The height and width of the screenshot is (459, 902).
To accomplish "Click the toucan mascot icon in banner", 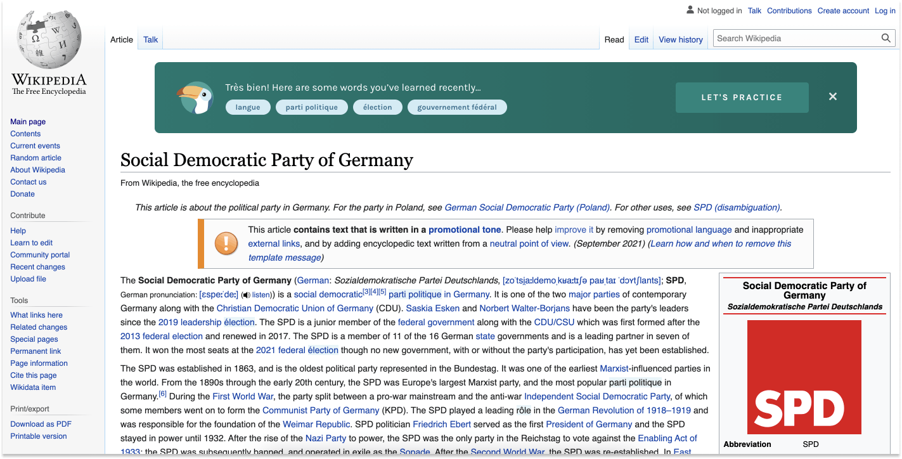I will coord(195,98).
